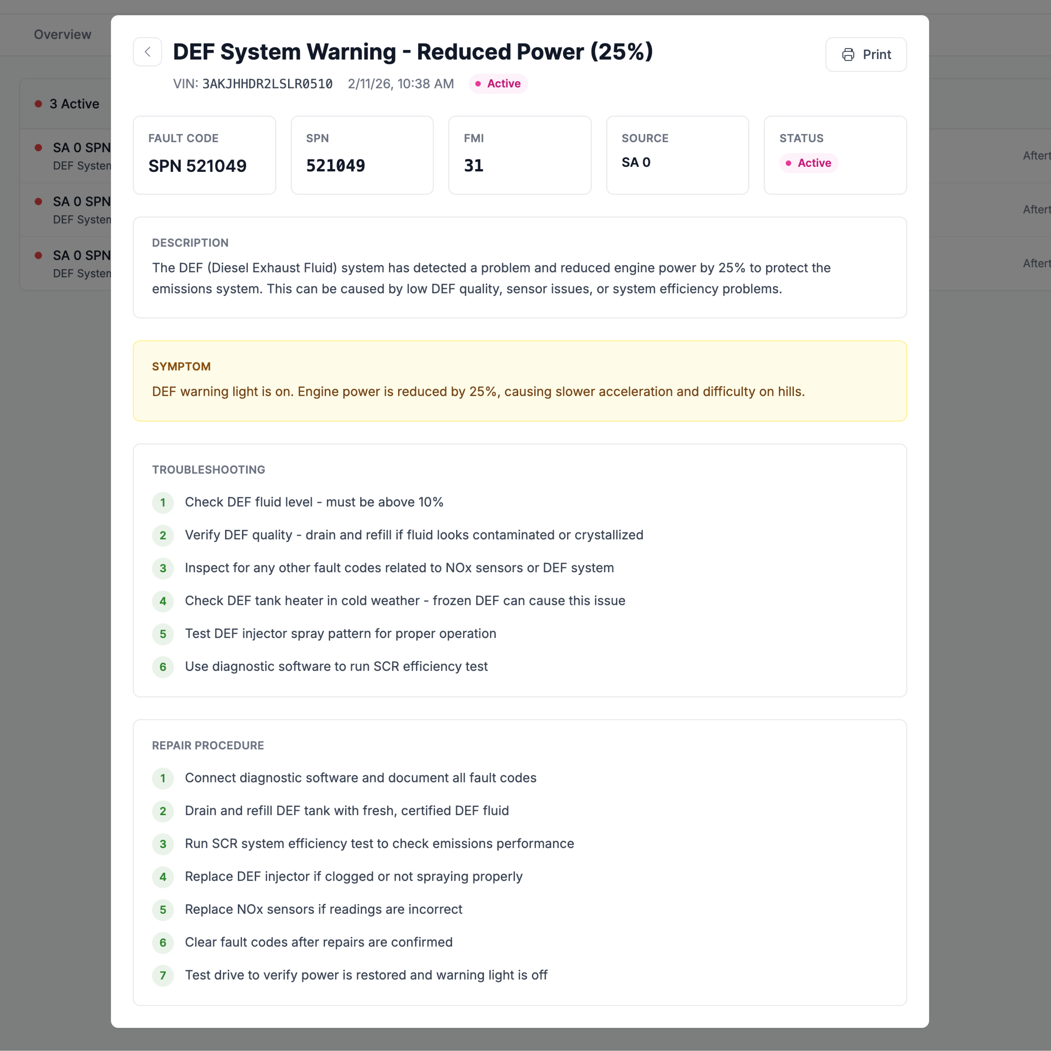The height and width of the screenshot is (1051, 1051).
Task: Click the SPN 521049 card
Action: (362, 155)
